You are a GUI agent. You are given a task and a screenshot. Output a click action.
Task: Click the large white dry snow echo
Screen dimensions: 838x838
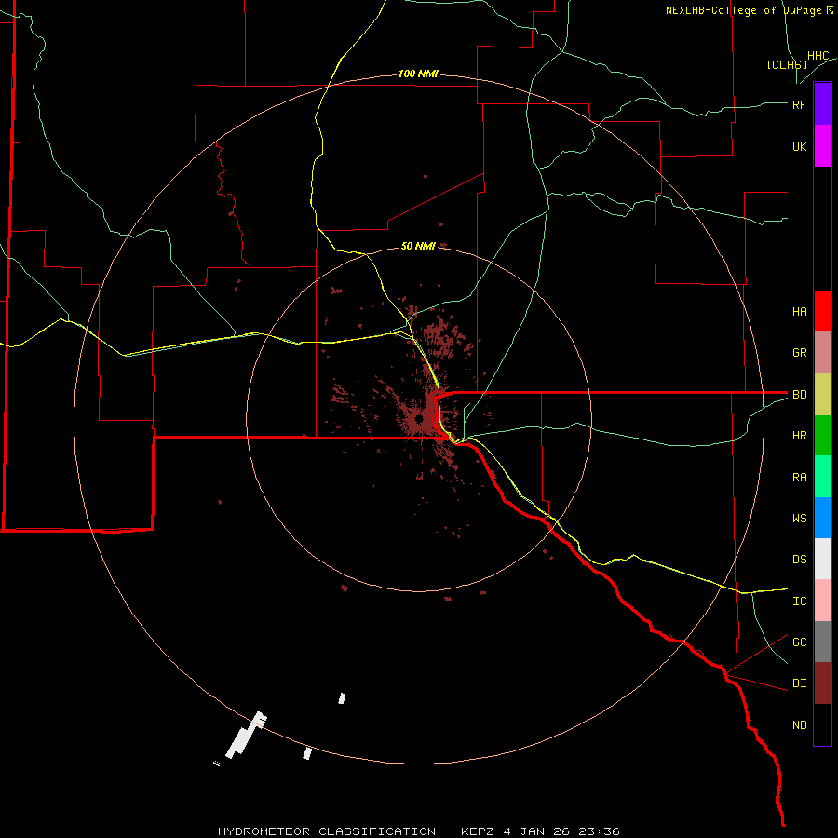coord(247,736)
